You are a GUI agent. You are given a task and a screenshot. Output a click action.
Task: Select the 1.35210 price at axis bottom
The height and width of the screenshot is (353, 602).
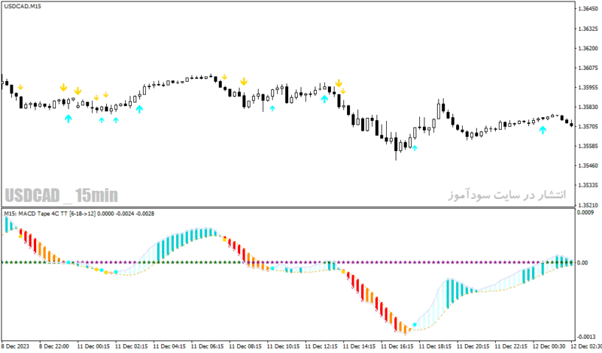coord(588,205)
